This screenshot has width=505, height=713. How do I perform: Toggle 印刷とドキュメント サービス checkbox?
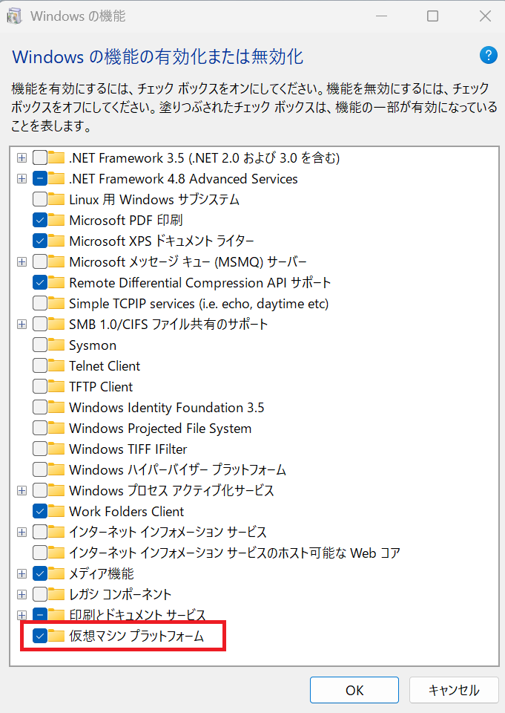click(x=40, y=615)
